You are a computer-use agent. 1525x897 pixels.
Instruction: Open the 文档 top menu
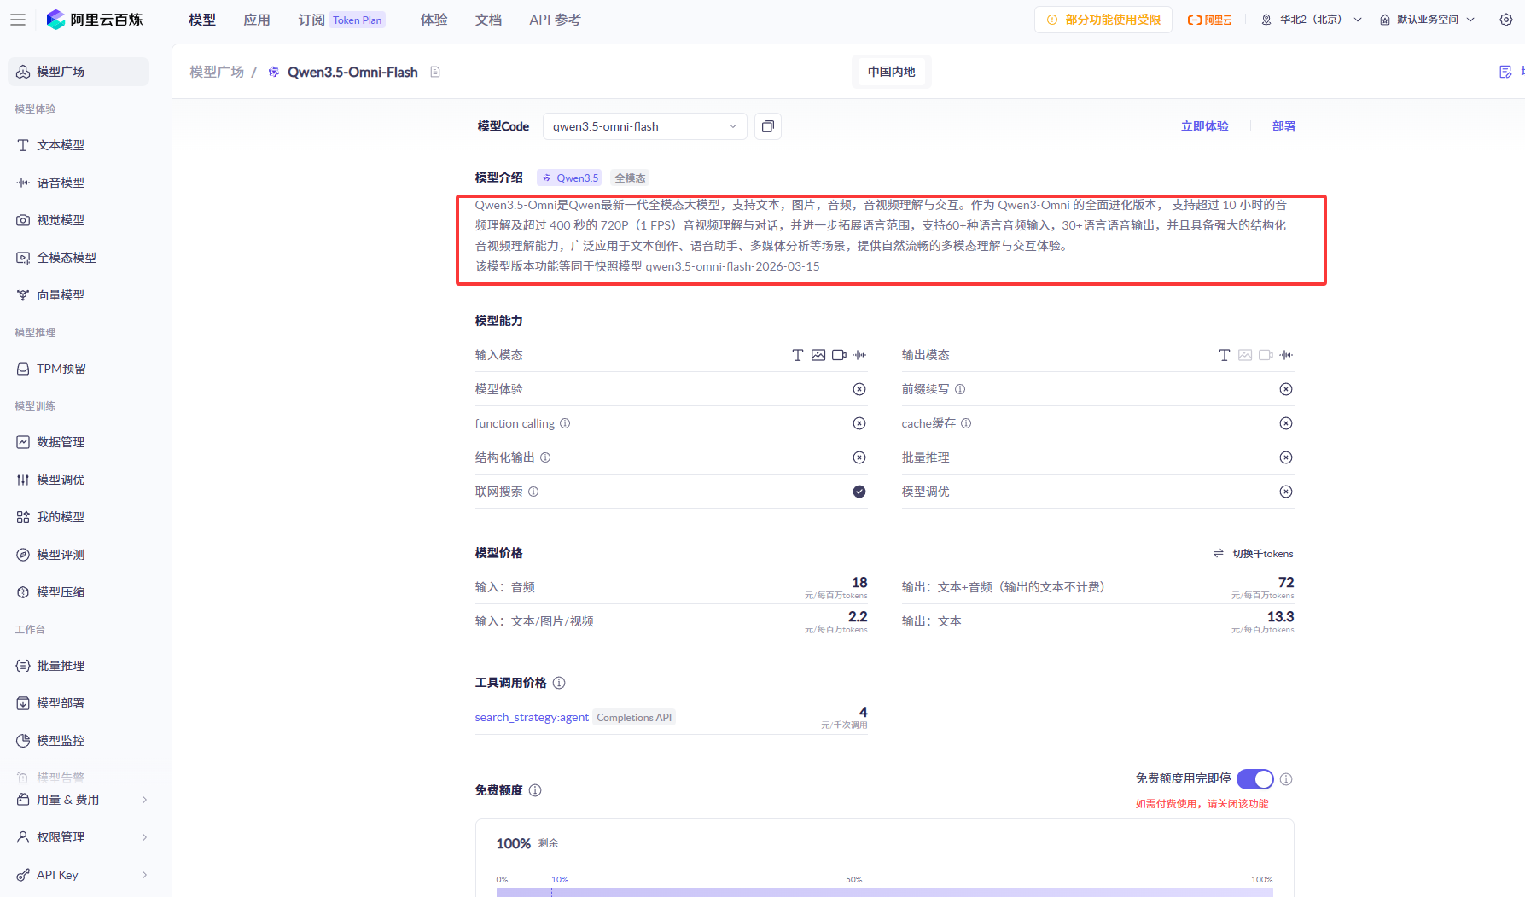(489, 20)
